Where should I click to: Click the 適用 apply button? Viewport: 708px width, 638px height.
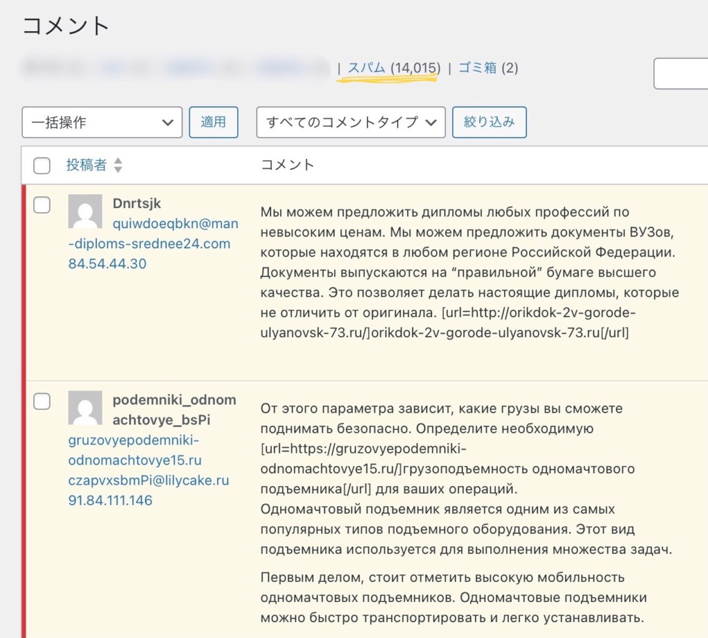coord(214,122)
